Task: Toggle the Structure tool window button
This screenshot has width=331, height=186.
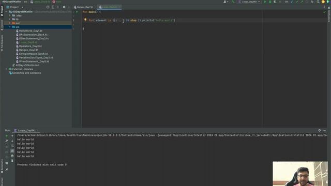Action: (2, 181)
